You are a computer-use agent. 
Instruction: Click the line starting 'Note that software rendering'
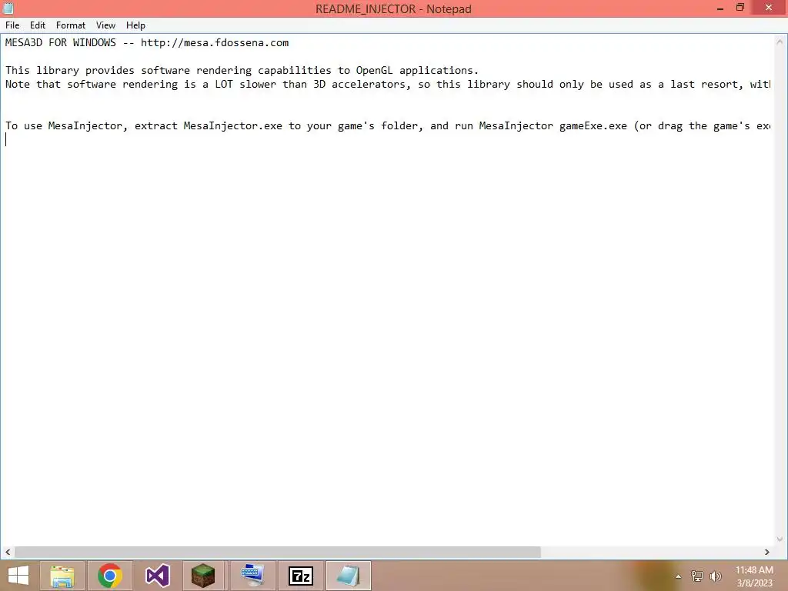(x=388, y=85)
